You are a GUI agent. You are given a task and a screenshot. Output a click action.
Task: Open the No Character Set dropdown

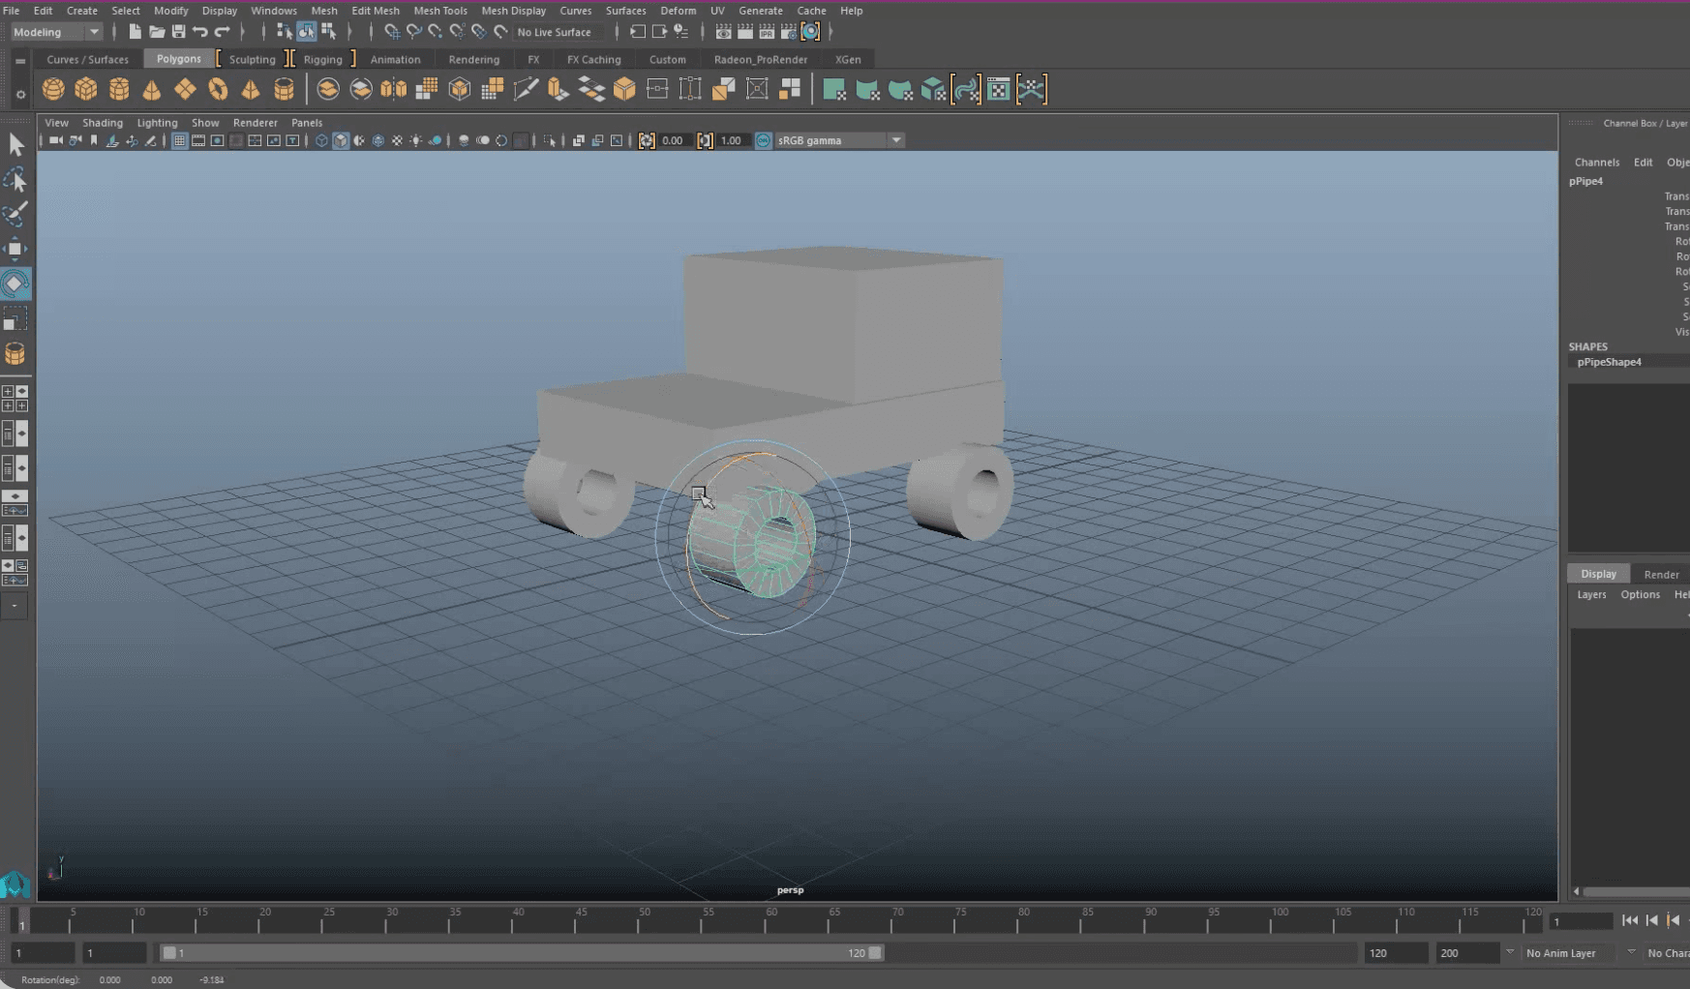point(1667,953)
